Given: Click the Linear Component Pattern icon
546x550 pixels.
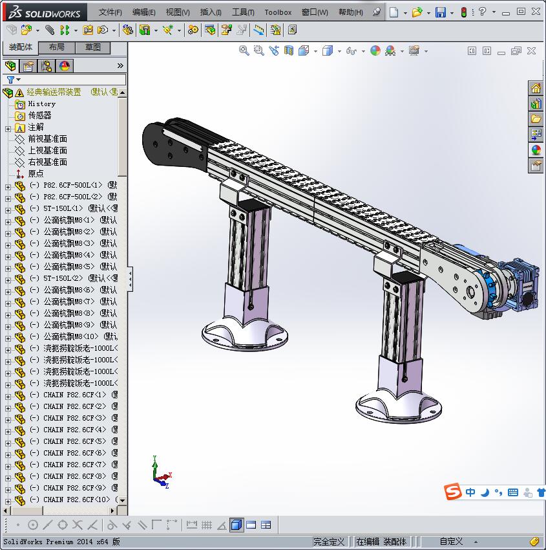Looking at the screenshot, I should pos(65,30).
